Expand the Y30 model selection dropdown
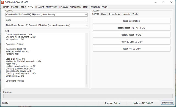 coord(86,15)
